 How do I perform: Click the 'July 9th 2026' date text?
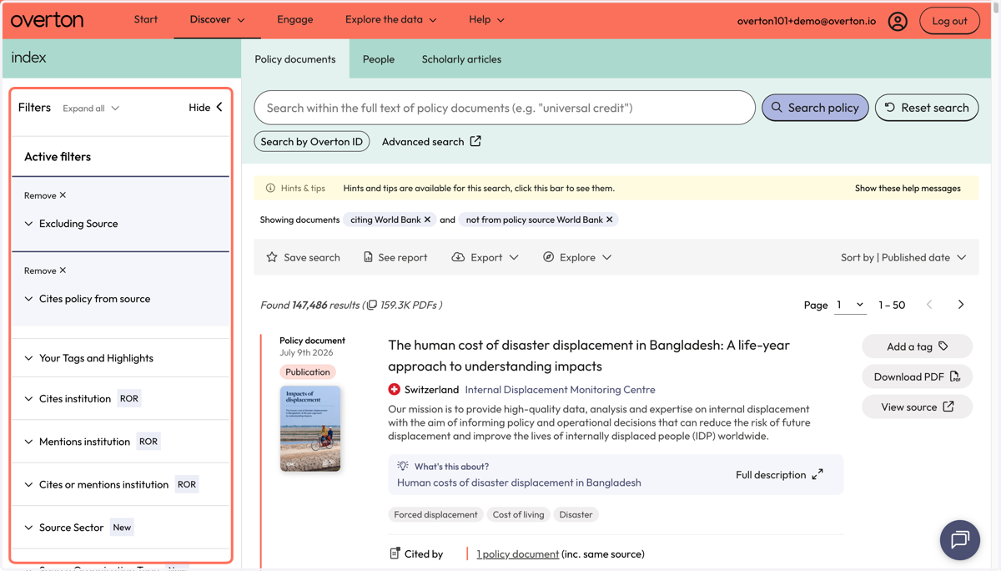click(x=306, y=353)
